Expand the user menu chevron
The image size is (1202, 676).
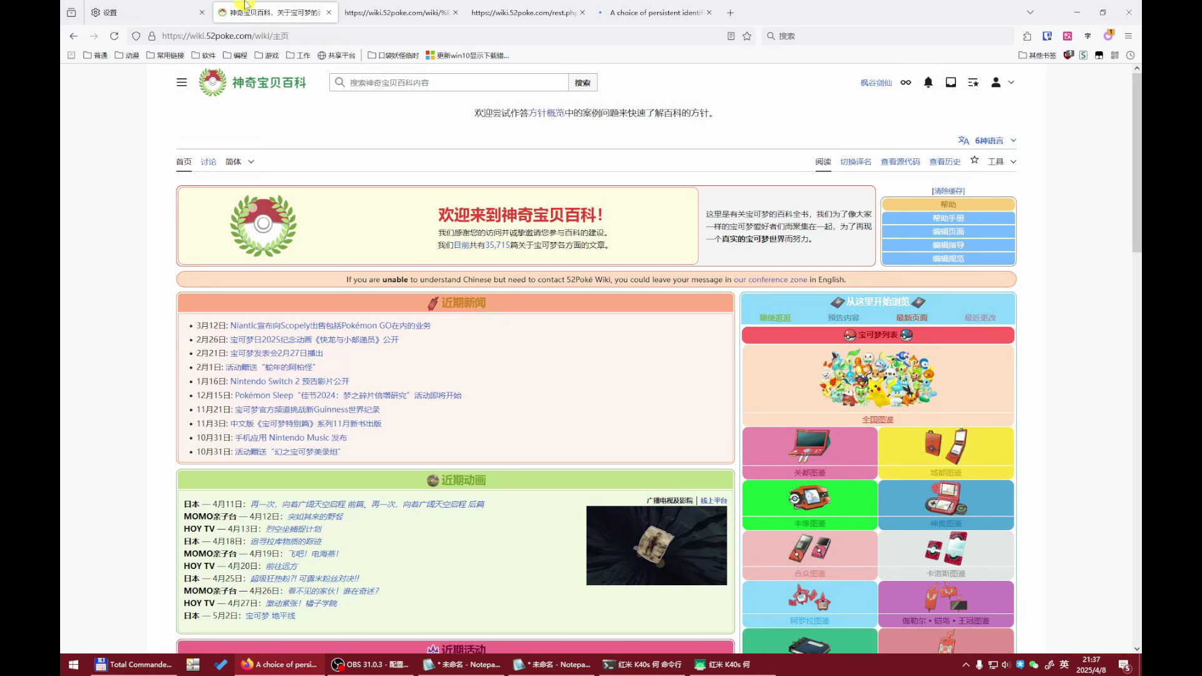tap(1011, 83)
